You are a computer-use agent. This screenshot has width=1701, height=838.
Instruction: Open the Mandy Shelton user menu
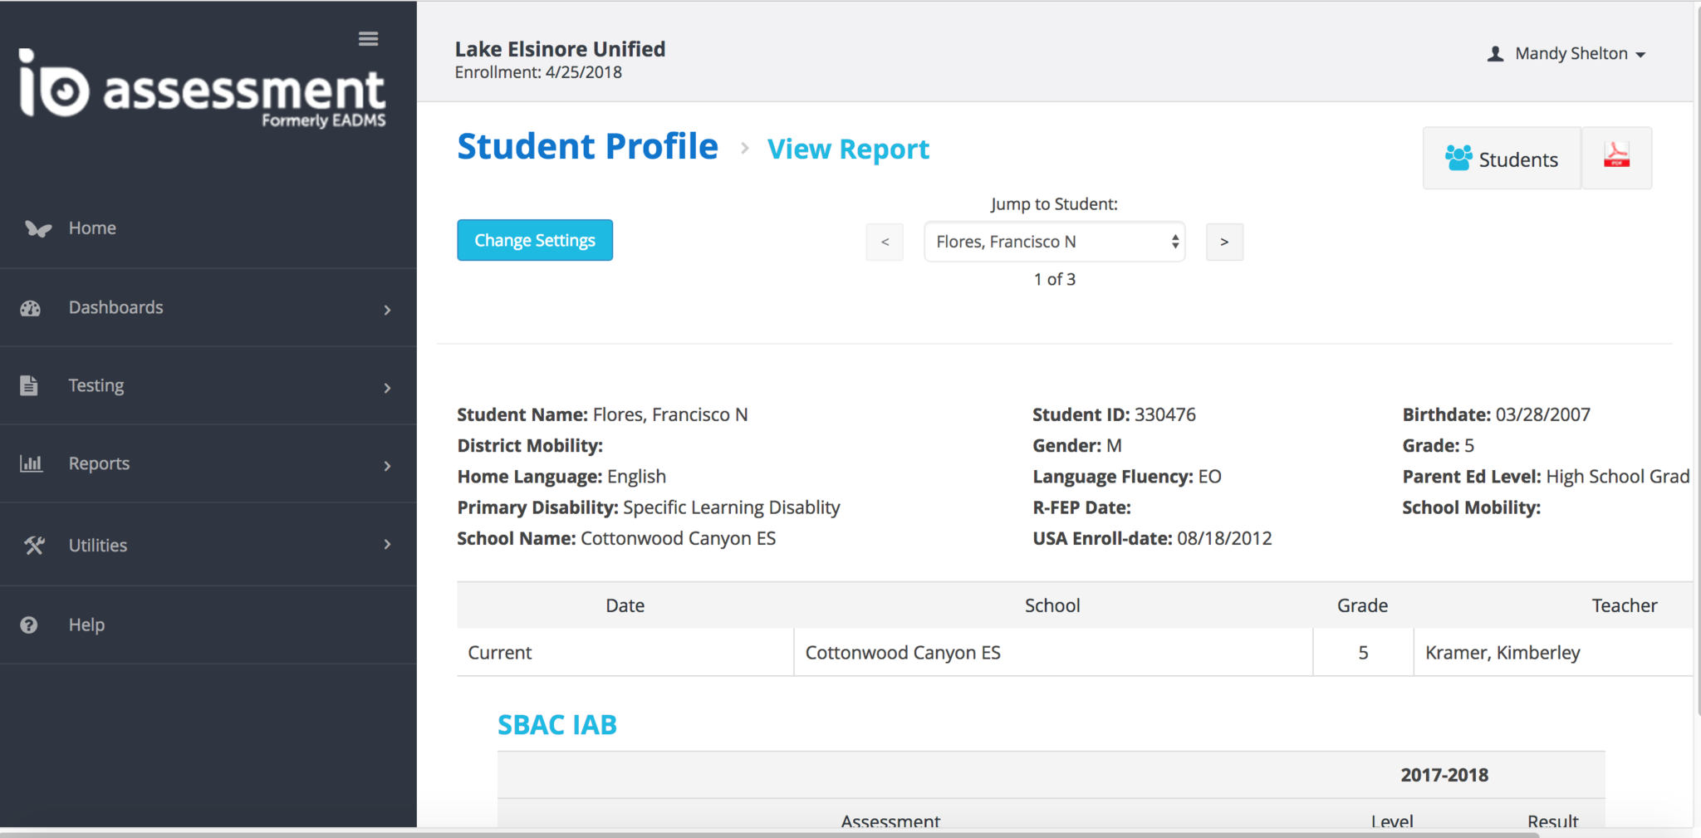click(x=1566, y=54)
